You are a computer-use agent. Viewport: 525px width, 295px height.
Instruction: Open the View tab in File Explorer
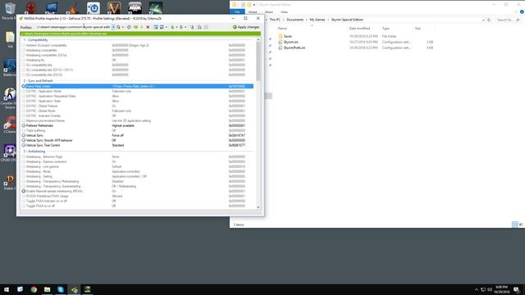(x=285, y=12)
